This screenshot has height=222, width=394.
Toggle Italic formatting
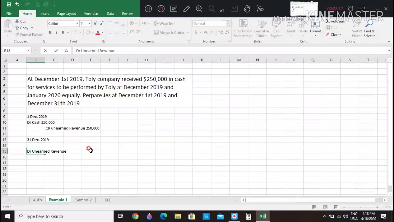[57, 32]
